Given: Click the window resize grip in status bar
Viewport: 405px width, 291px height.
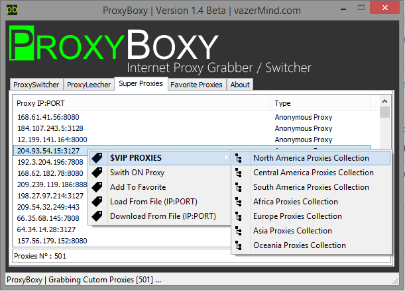Looking at the screenshot, I should [x=395, y=281].
